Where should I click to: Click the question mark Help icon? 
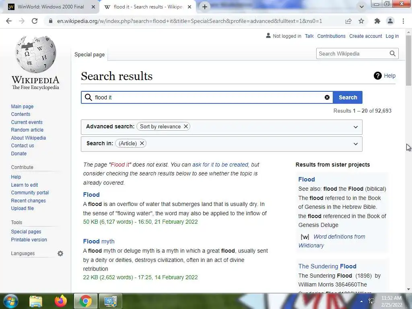(377, 76)
